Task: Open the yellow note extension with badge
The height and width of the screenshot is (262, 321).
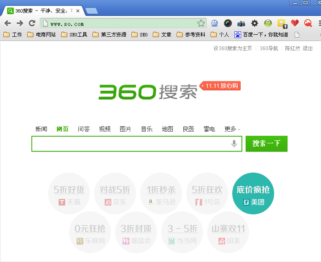Action: click(x=282, y=24)
